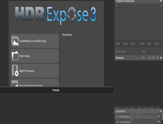Click the R:N/A readout
The width and height of the screenshot is (163, 124).
118,44
